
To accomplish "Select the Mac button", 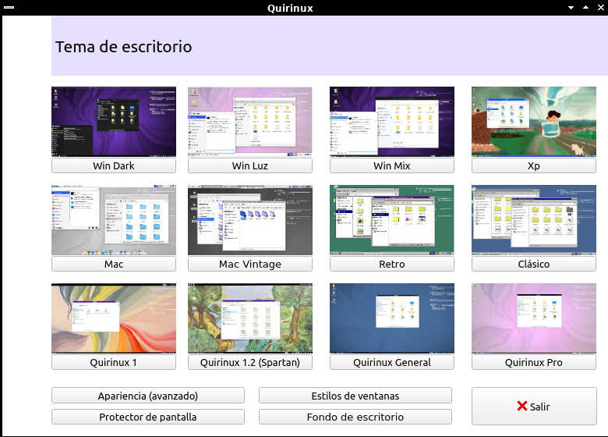I will click(114, 264).
